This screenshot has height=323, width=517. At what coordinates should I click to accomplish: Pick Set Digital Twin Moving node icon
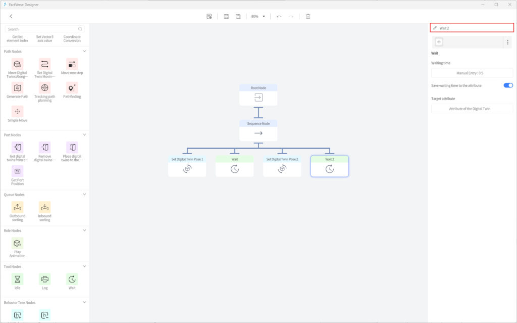[x=44, y=64]
